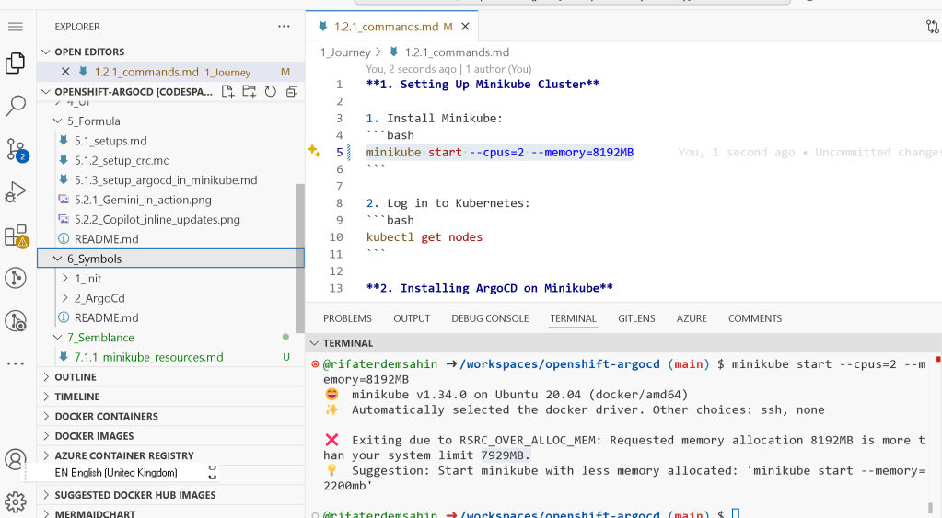
Task: Create a new folder in explorer
Action: [249, 92]
